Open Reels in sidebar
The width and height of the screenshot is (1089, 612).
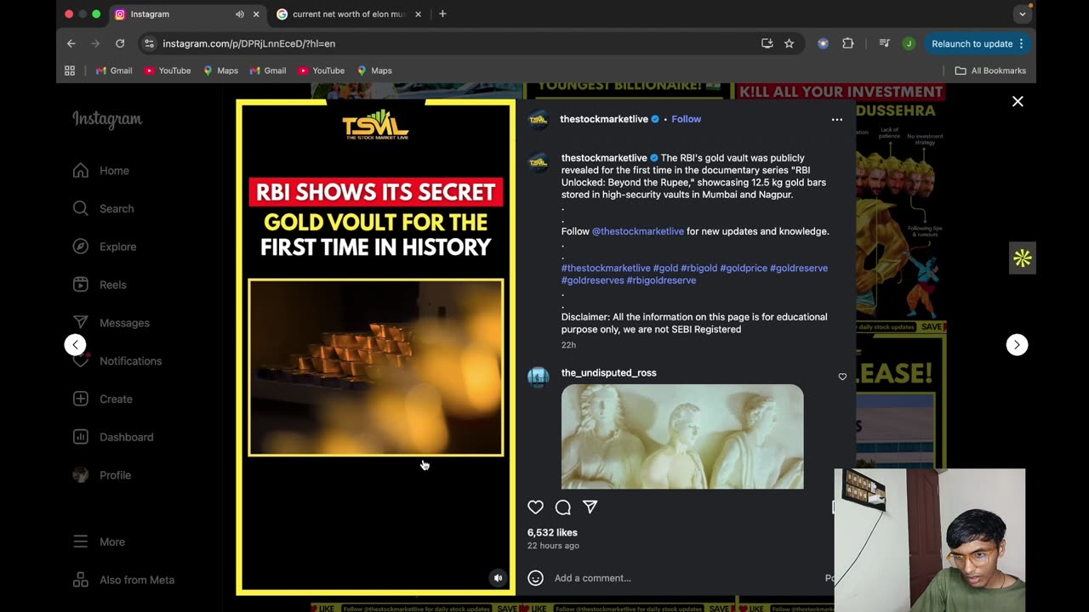click(100, 285)
